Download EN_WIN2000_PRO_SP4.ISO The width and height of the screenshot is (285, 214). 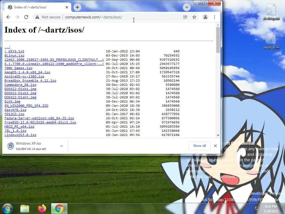(x=26, y=106)
